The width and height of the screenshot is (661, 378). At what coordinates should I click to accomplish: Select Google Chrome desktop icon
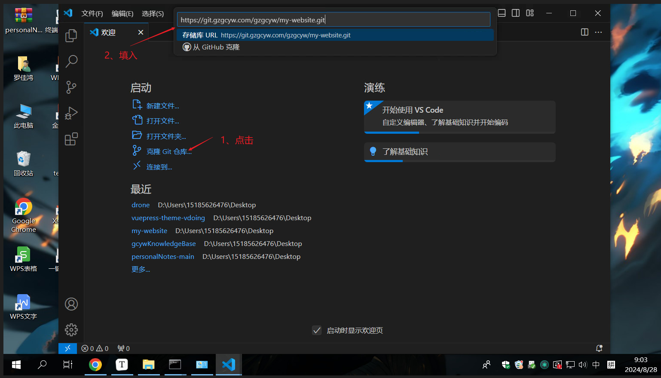click(24, 215)
